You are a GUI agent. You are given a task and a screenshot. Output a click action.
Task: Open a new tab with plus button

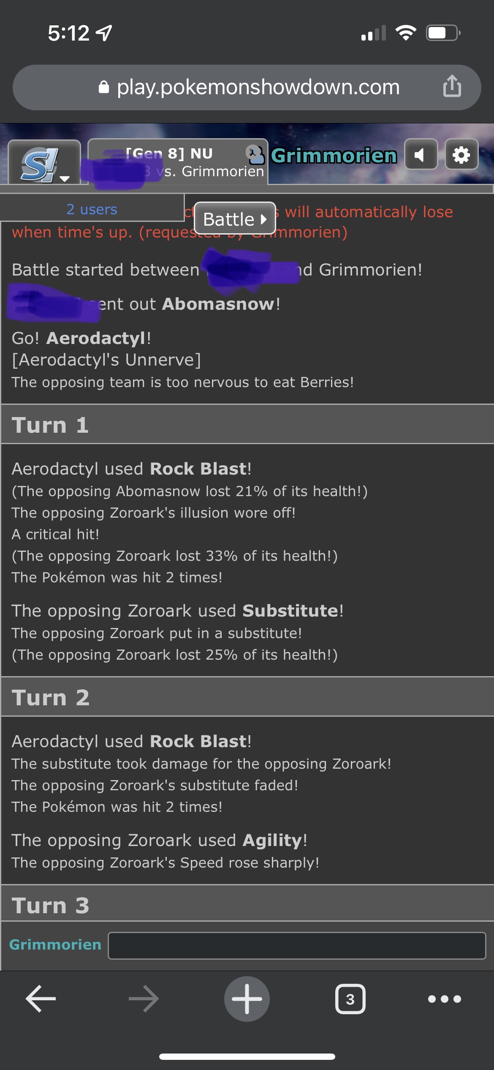[247, 999]
